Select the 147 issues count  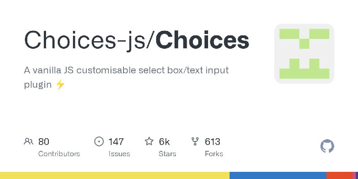click(x=116, y=142)
